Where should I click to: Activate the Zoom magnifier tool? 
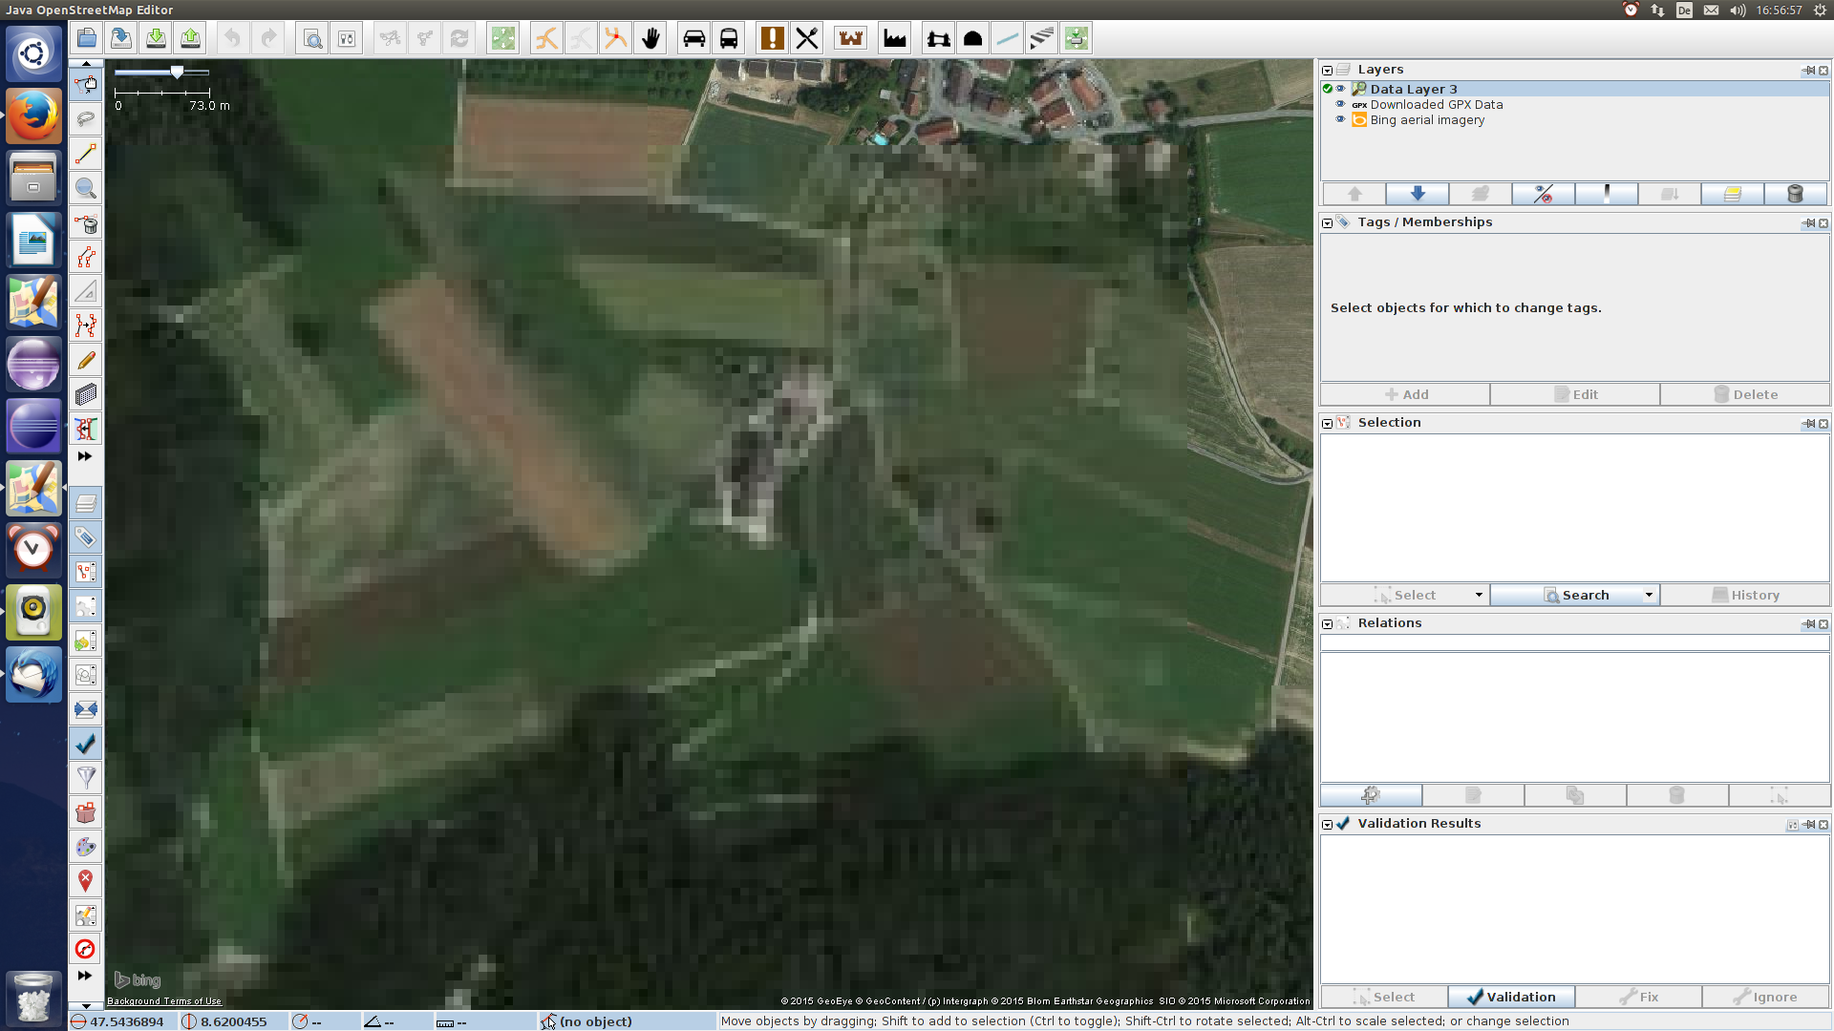click(x=86, y=188)
